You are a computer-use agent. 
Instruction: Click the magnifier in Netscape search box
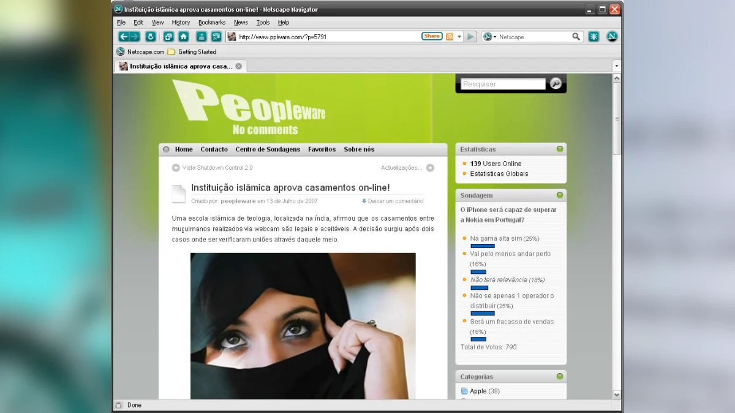[x=576, y=37]
